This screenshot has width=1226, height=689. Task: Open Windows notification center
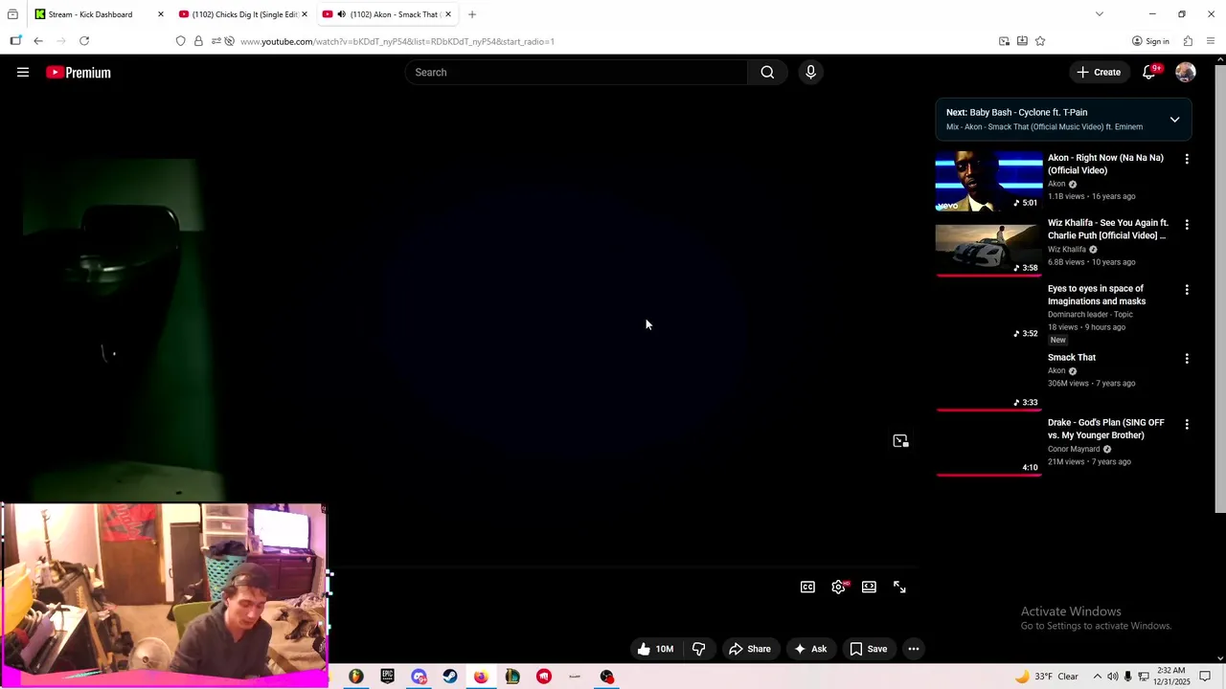tap(1206, 677)
